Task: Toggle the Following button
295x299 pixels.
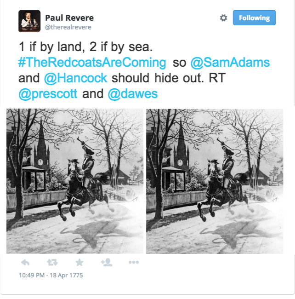Action: [254, 18]
